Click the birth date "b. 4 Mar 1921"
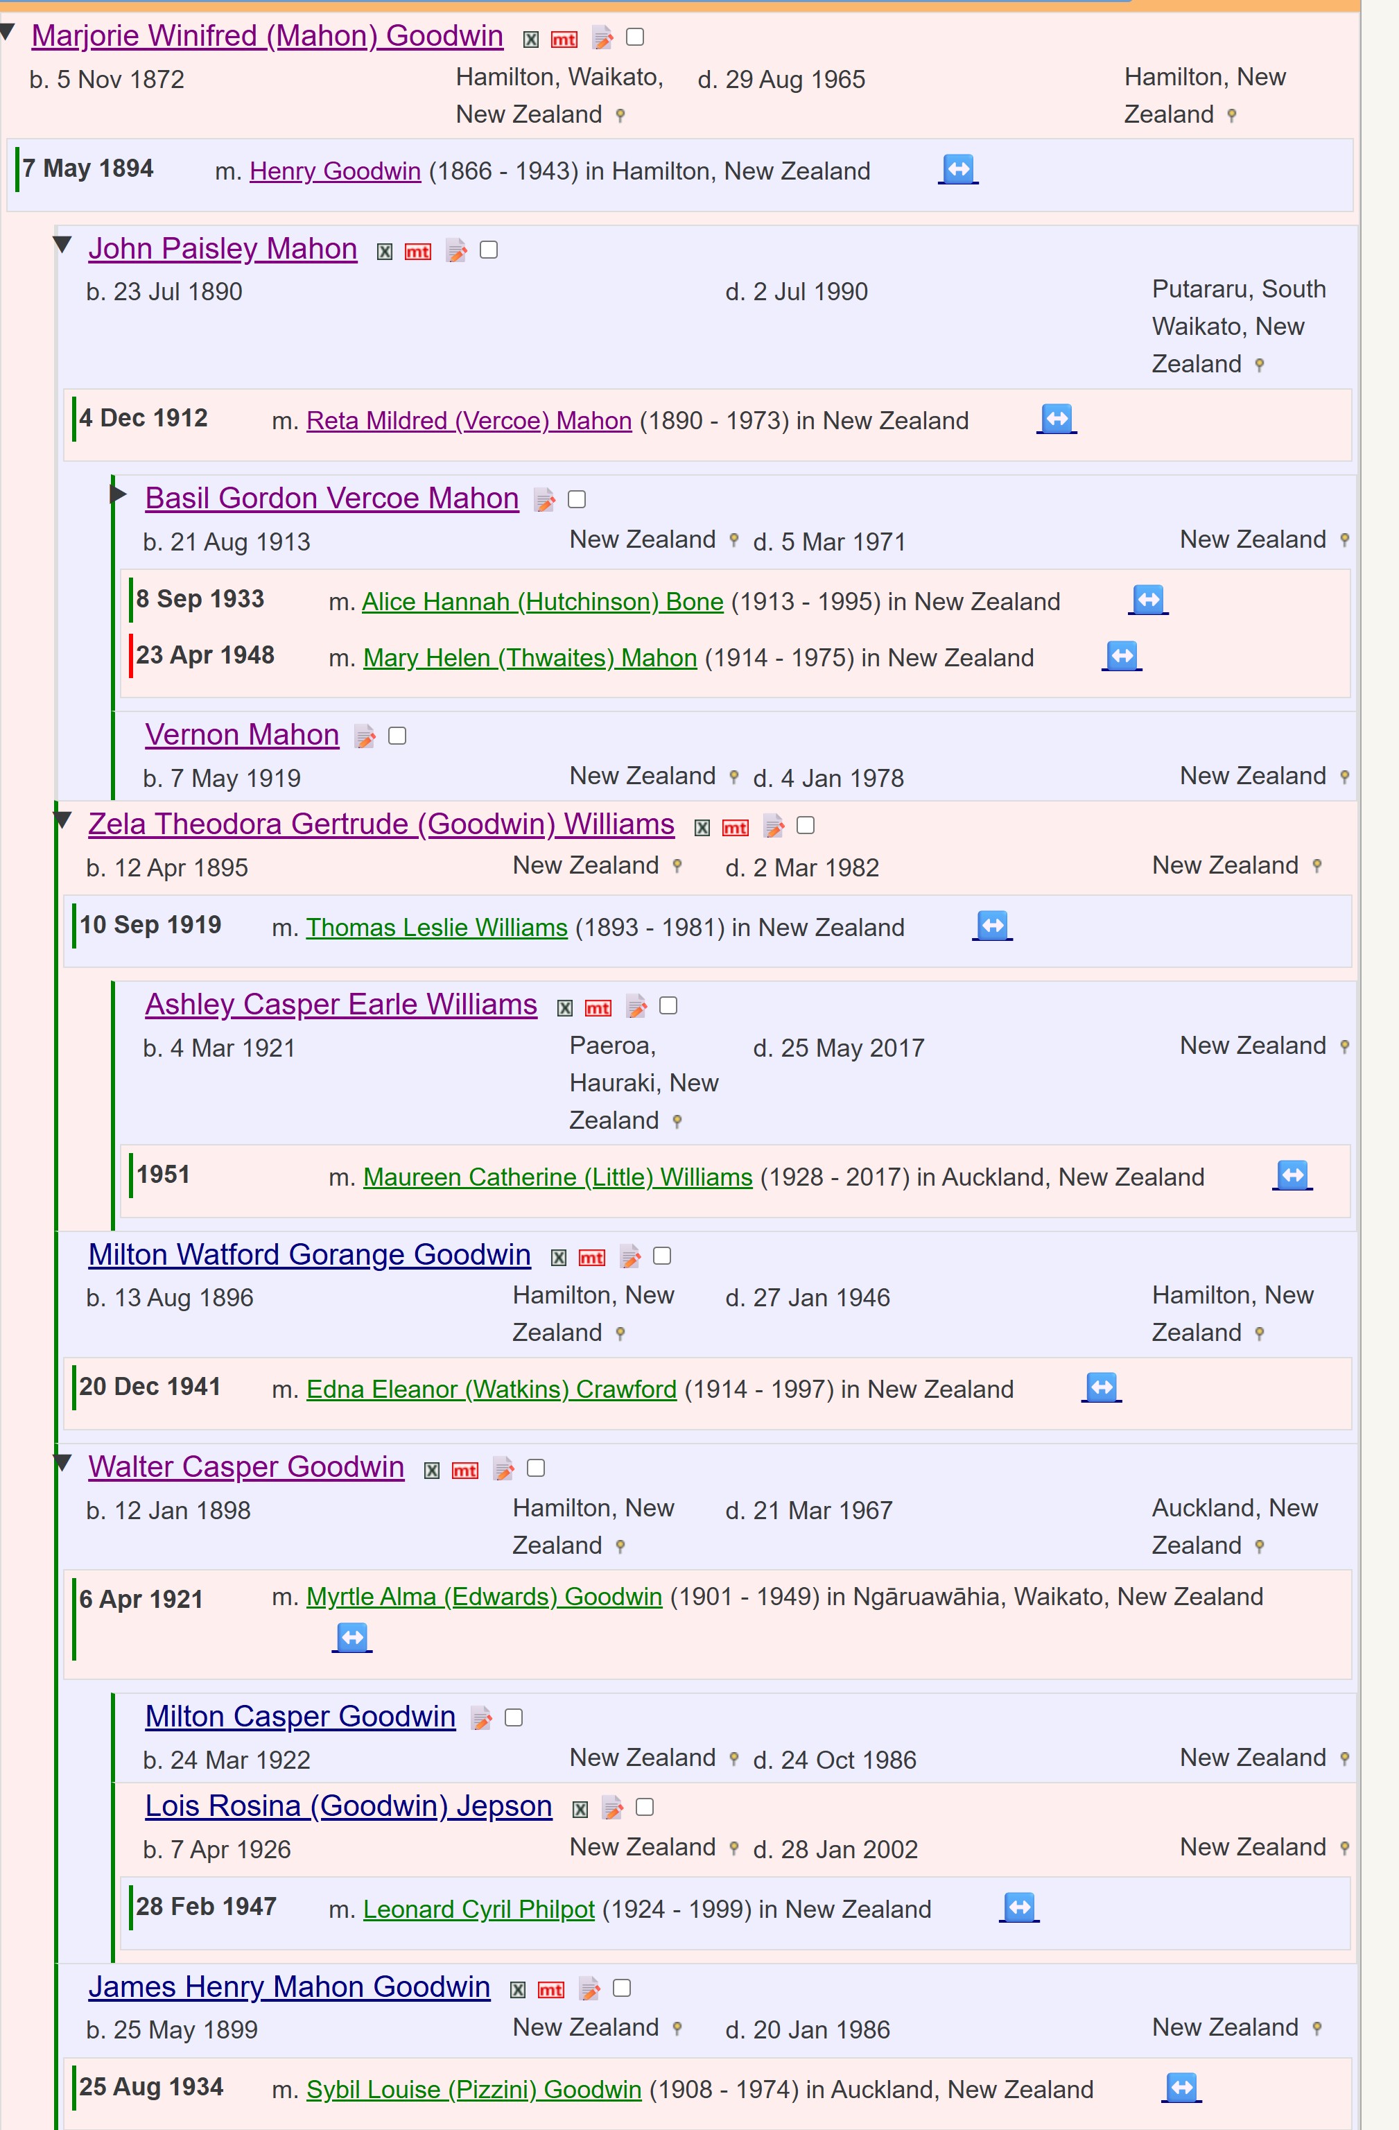 coord(219,1048)
